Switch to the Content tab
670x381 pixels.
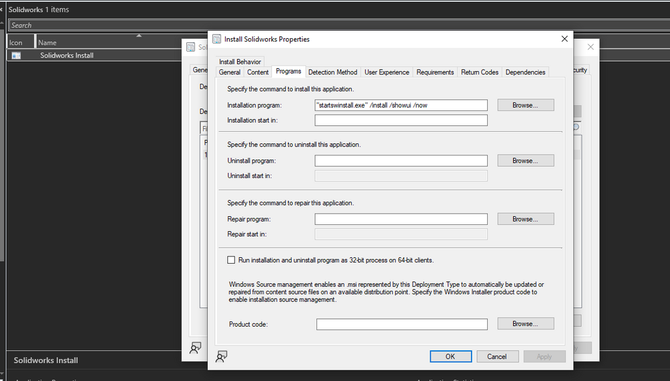tap(258, 72)
